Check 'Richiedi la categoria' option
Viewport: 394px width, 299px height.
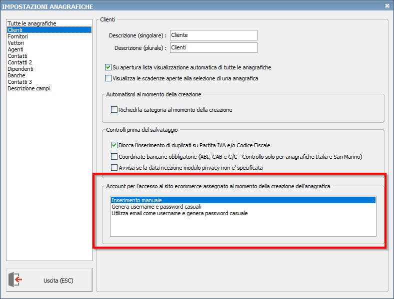pos(114,110)
